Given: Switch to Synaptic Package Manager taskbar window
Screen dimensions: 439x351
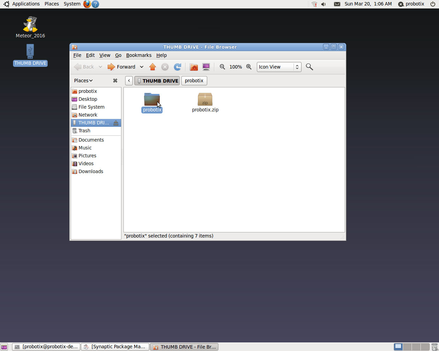Looking at the screenshot, I should pos(115,347).
